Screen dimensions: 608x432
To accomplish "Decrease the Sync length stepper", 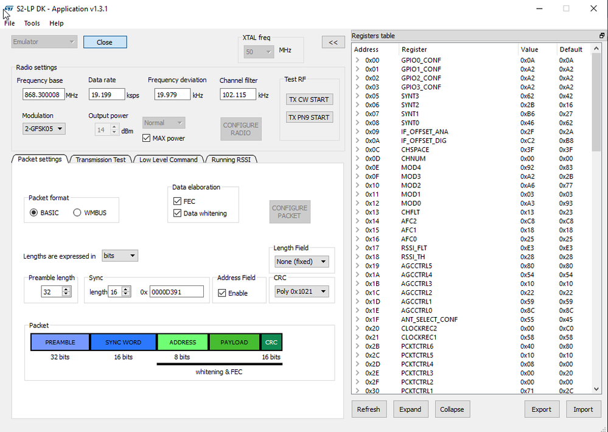I will pyautogui.click(x=125, y=294).
